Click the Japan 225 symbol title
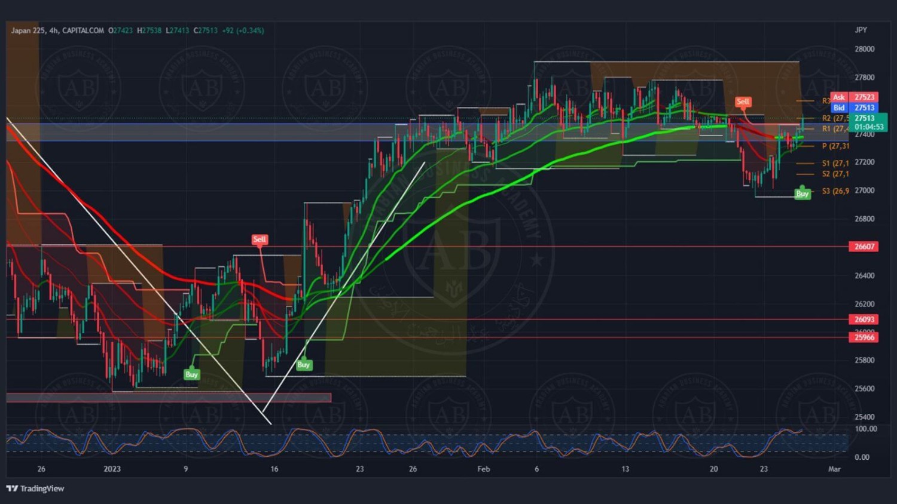Viewport: 897px width, 504px height. click(x=29, y=30)
